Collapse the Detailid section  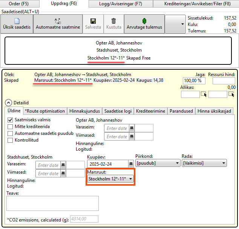(8, 102)
